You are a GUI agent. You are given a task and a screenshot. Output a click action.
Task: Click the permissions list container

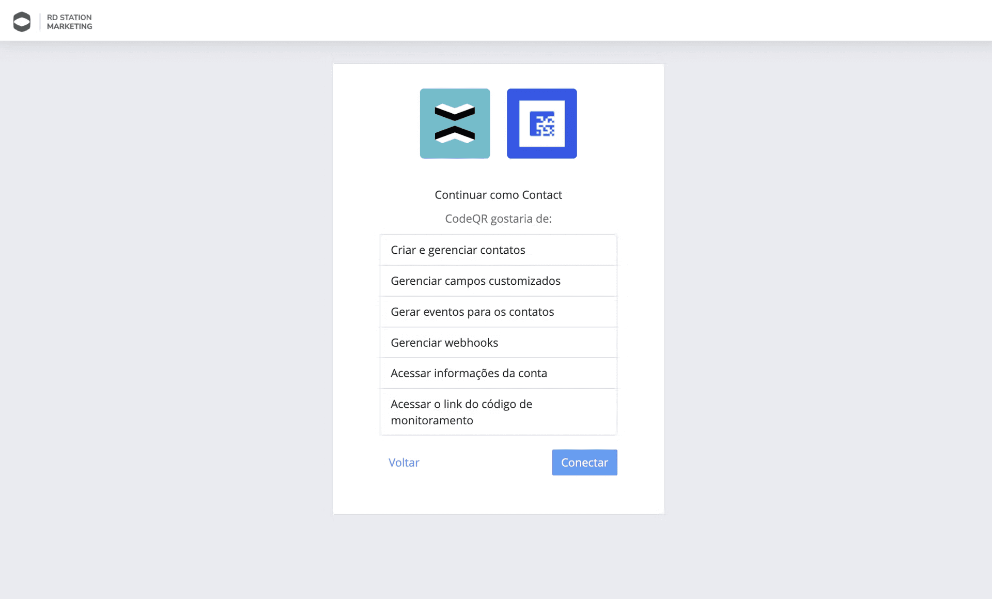pyautogui.click(x=498, y=333)
